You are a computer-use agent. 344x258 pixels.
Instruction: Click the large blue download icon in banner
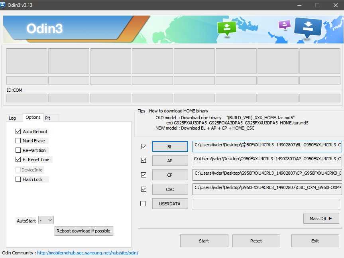[x=307, y=28]
